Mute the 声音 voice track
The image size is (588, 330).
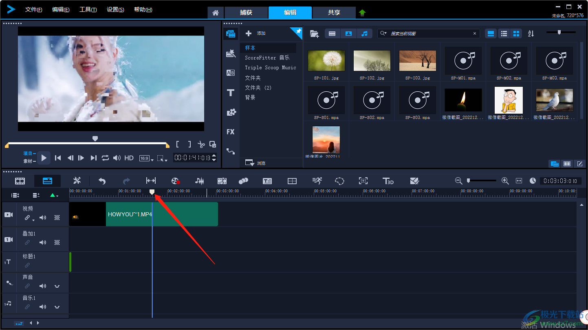click(x=43, y=286)
